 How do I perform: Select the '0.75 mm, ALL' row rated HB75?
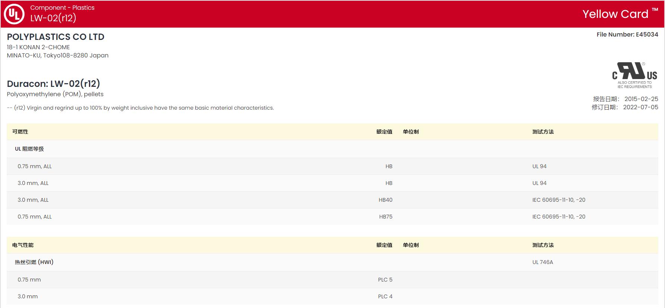click(332, 217)
